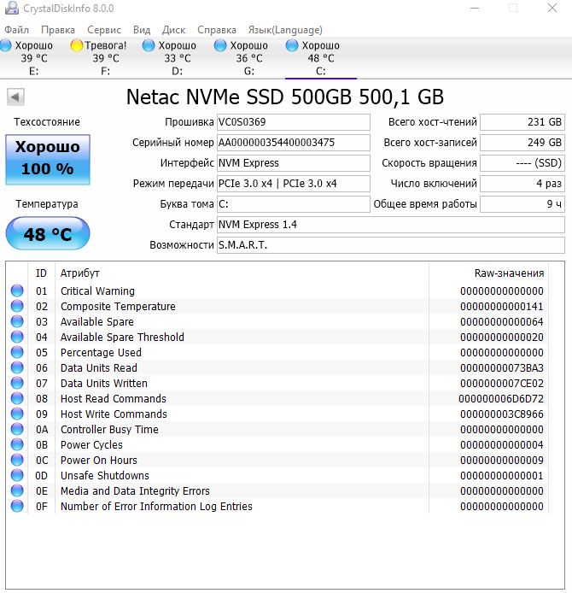Click the blue status icon for G:
The image size is (572, 593).
click(220, 46)
